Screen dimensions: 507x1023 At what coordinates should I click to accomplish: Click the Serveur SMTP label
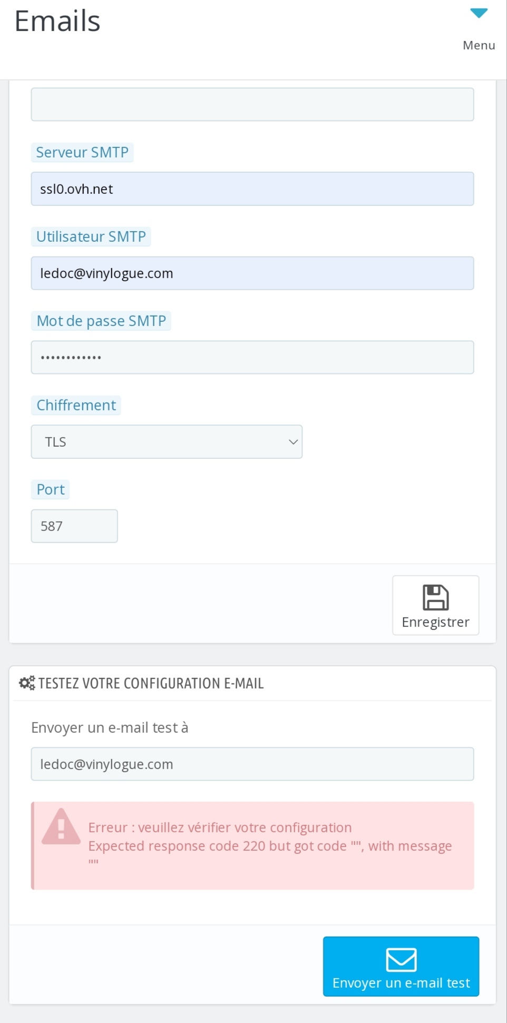coord(82,152)
